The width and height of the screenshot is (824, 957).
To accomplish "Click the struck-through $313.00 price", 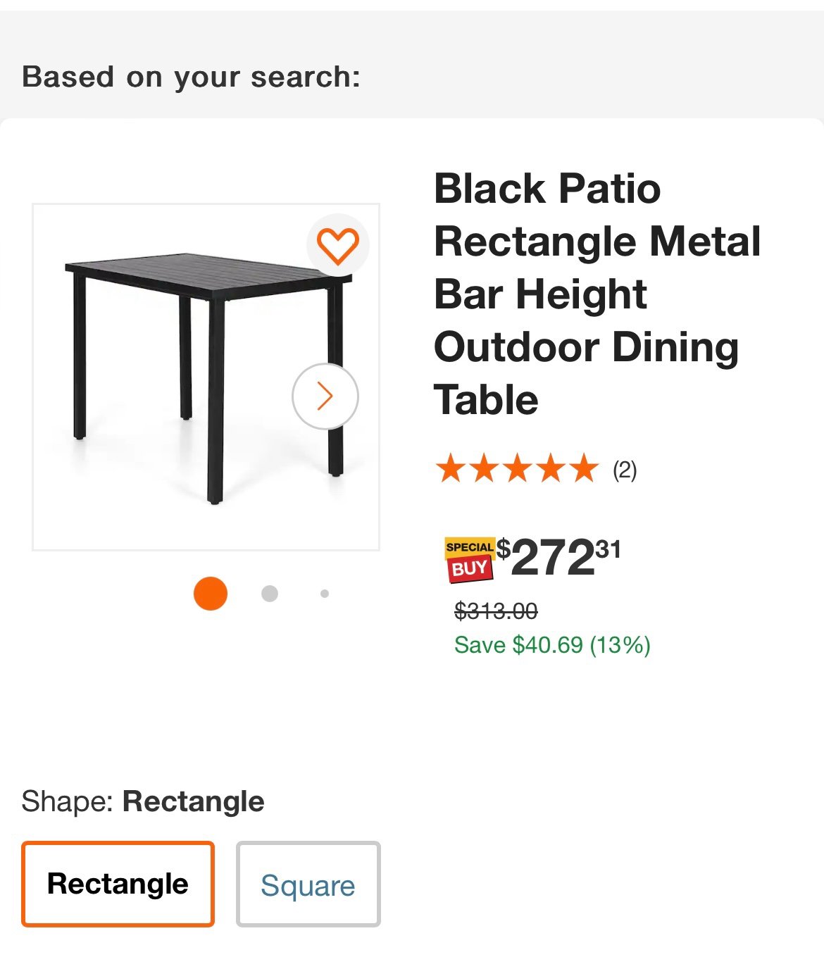I will click(x=496, y=611).
